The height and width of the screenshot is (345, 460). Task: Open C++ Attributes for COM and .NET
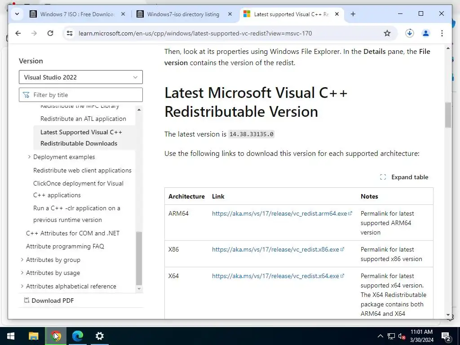pyautogui.click(x=73, y=233)
